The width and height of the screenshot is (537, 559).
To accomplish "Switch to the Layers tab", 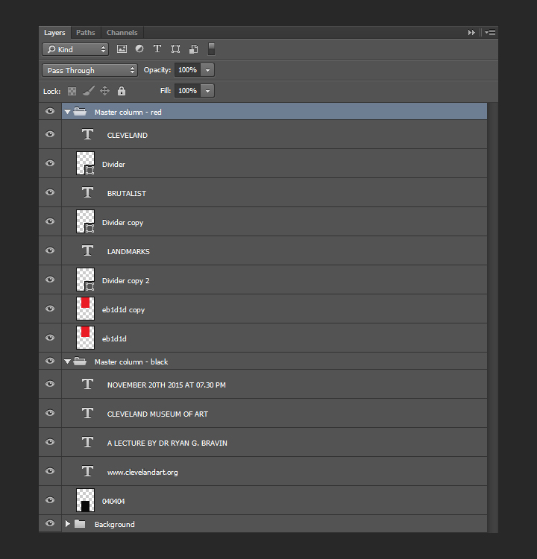I will point(54,33).
